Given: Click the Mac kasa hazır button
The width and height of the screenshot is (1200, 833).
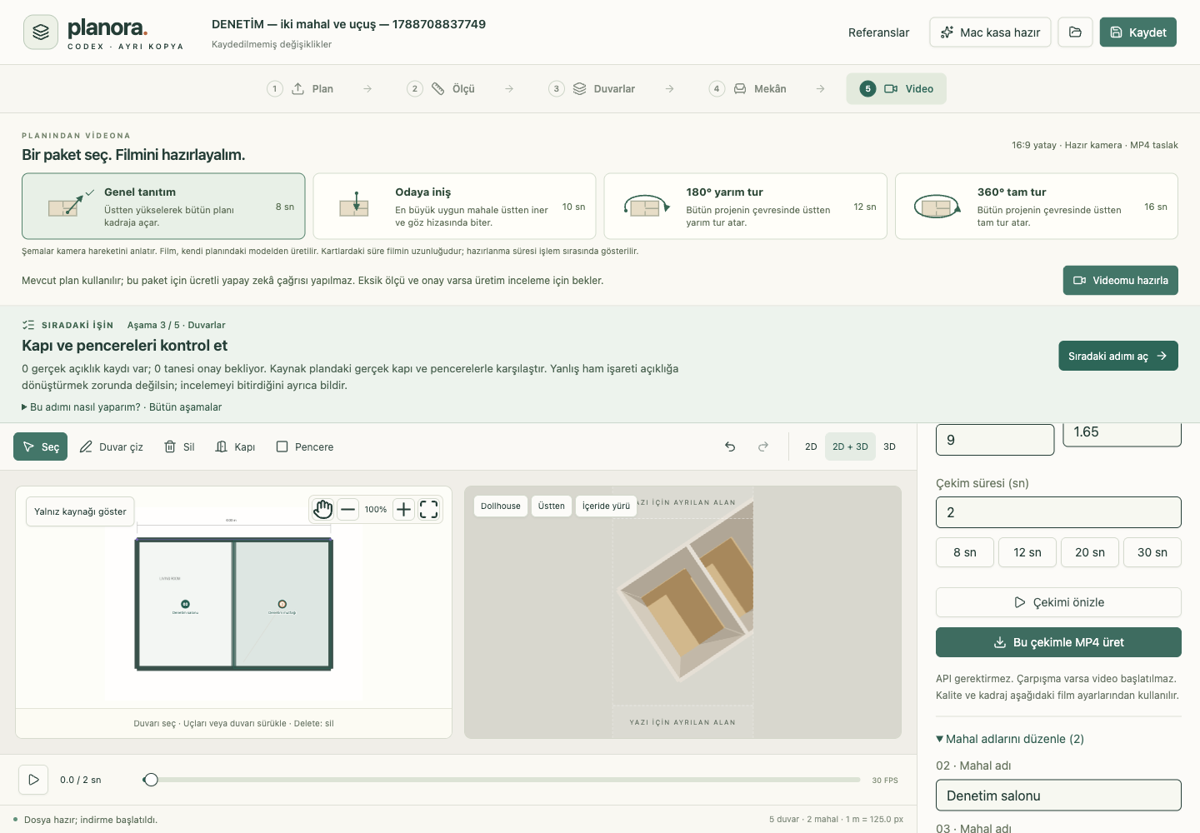Looking at the screenshot, I should point(990,32).
